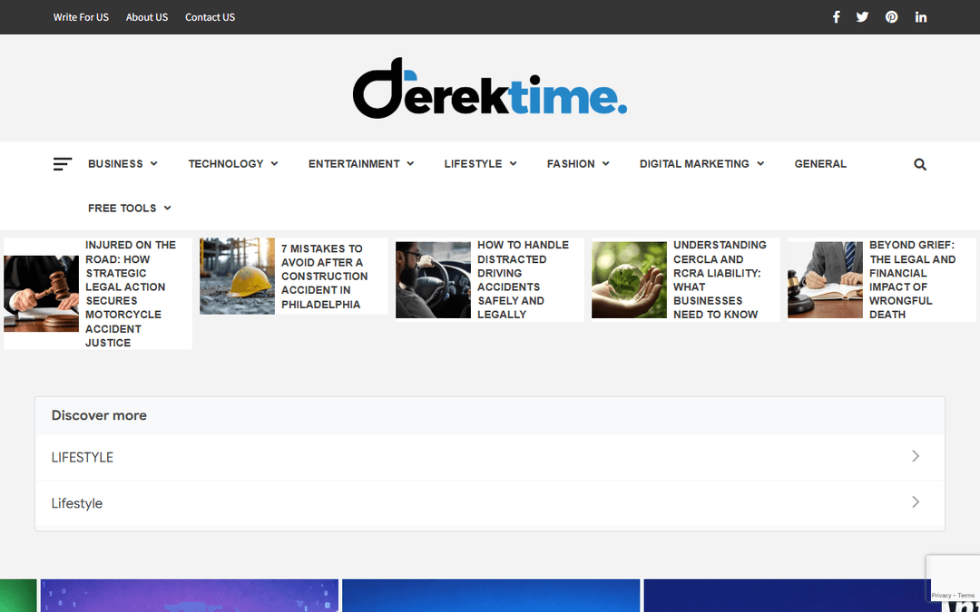Select the lowercase Lifestyle discover row text
The image size is (980, 612).
(77, 502)
